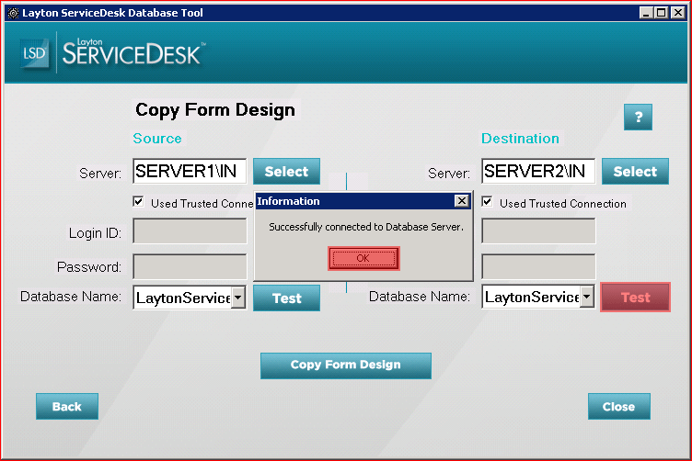Viewport: 692px width, 461px height.
Task: Maximize the Database Tool window
Action: 661,13
